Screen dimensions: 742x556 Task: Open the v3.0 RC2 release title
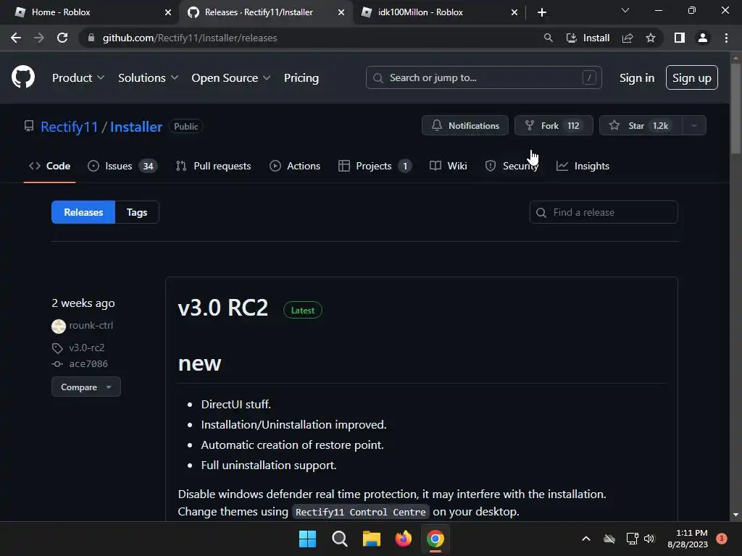223,308
